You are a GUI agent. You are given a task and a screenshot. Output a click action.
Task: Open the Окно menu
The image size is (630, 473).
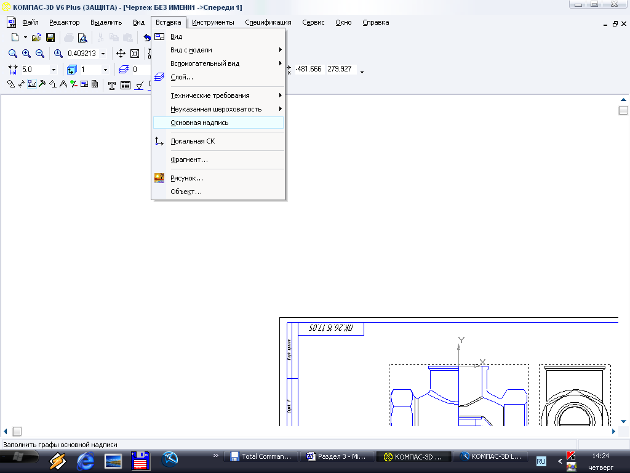(x=343, y=23)
